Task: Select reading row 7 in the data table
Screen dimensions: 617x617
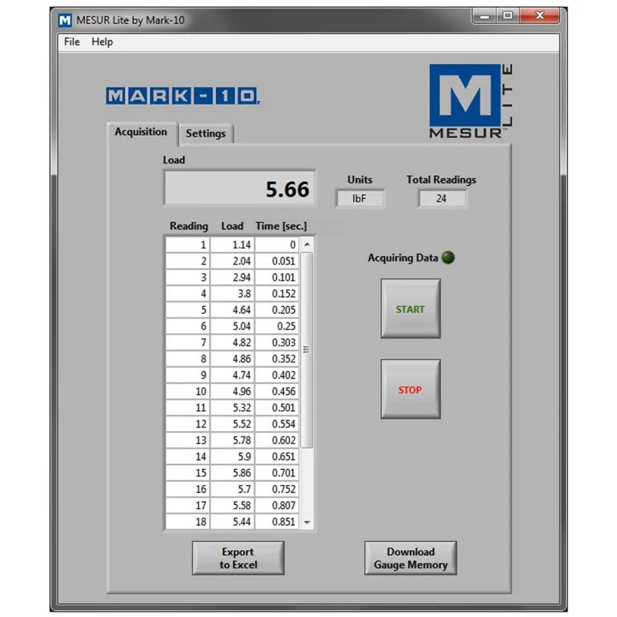Action: pos(231,342)
